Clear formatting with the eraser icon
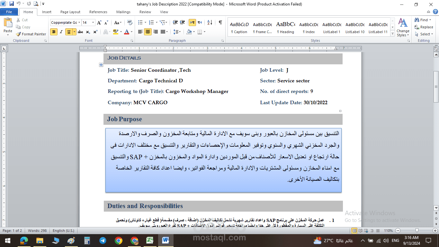The height and width of the screenshot is (247, 439). (x=130, y=23)
